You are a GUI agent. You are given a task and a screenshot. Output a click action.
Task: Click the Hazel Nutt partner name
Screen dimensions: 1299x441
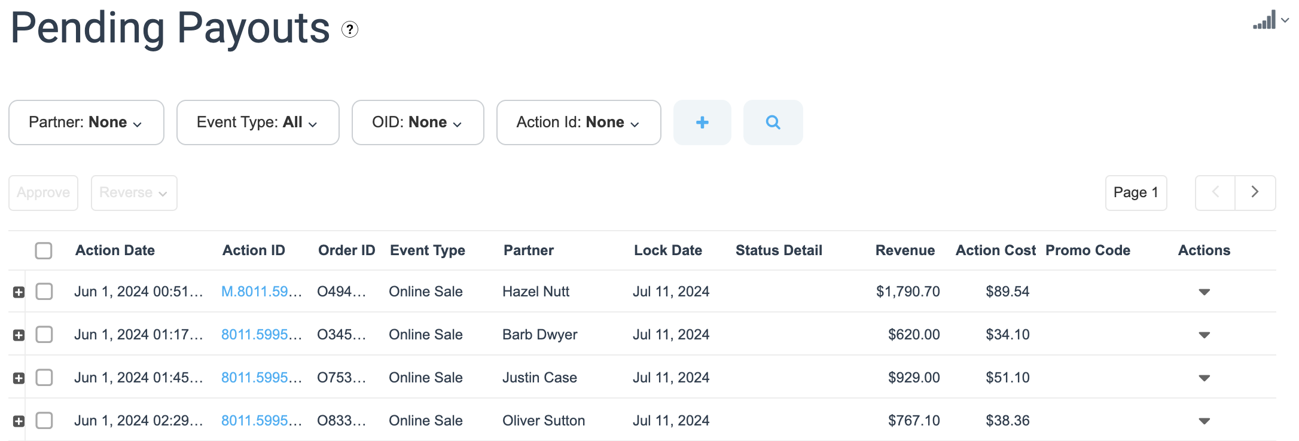coord(536,292)
